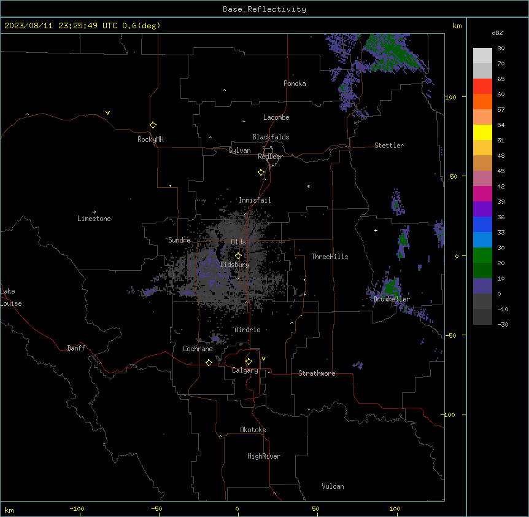Click the Lake Louise label
This screenshot has width=529, height=517.
[x=11, y=297]
